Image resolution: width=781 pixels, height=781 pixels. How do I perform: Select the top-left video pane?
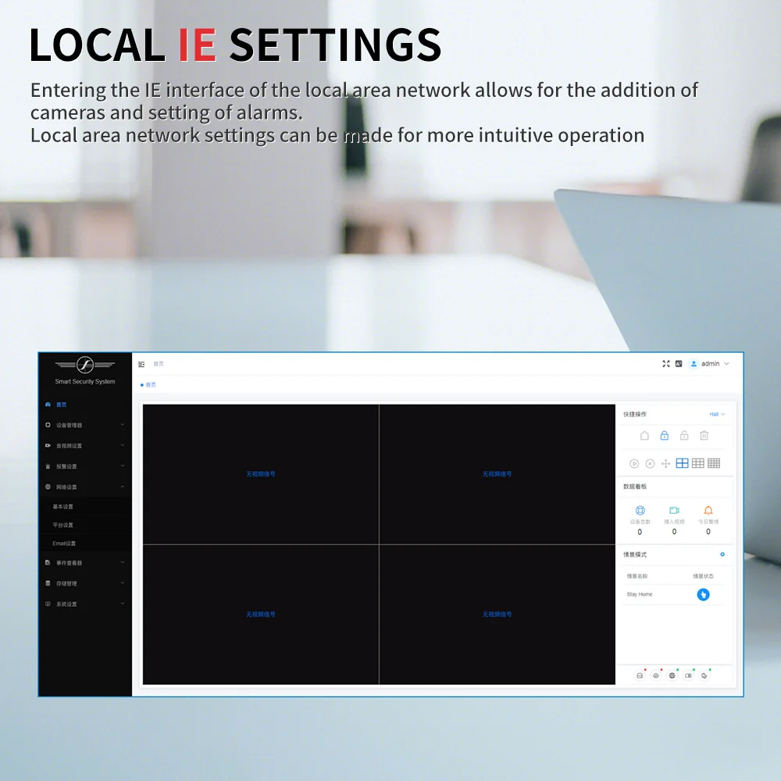pyautogui.click(x=261, y=474)
